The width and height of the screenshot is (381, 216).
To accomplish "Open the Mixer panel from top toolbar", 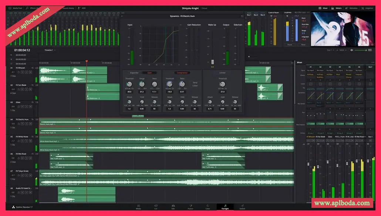I will (323, 8).
